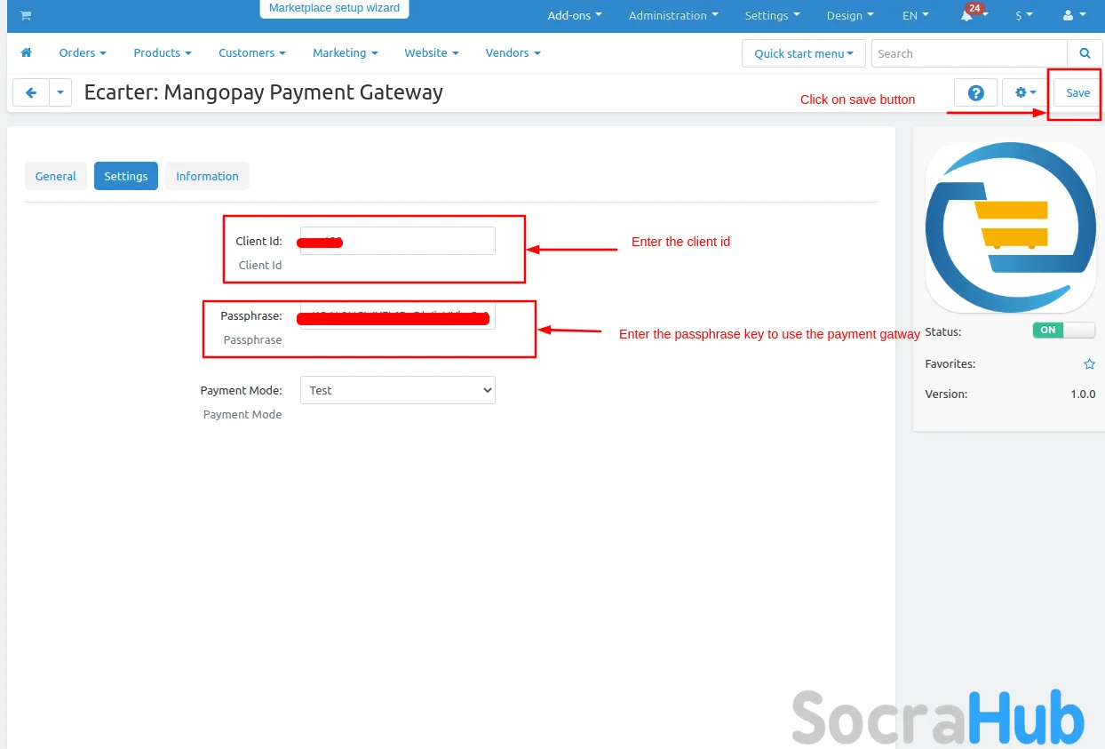Open the Add-ons top menu
This screenshot has width=1105, height=749.
point(575,15)
